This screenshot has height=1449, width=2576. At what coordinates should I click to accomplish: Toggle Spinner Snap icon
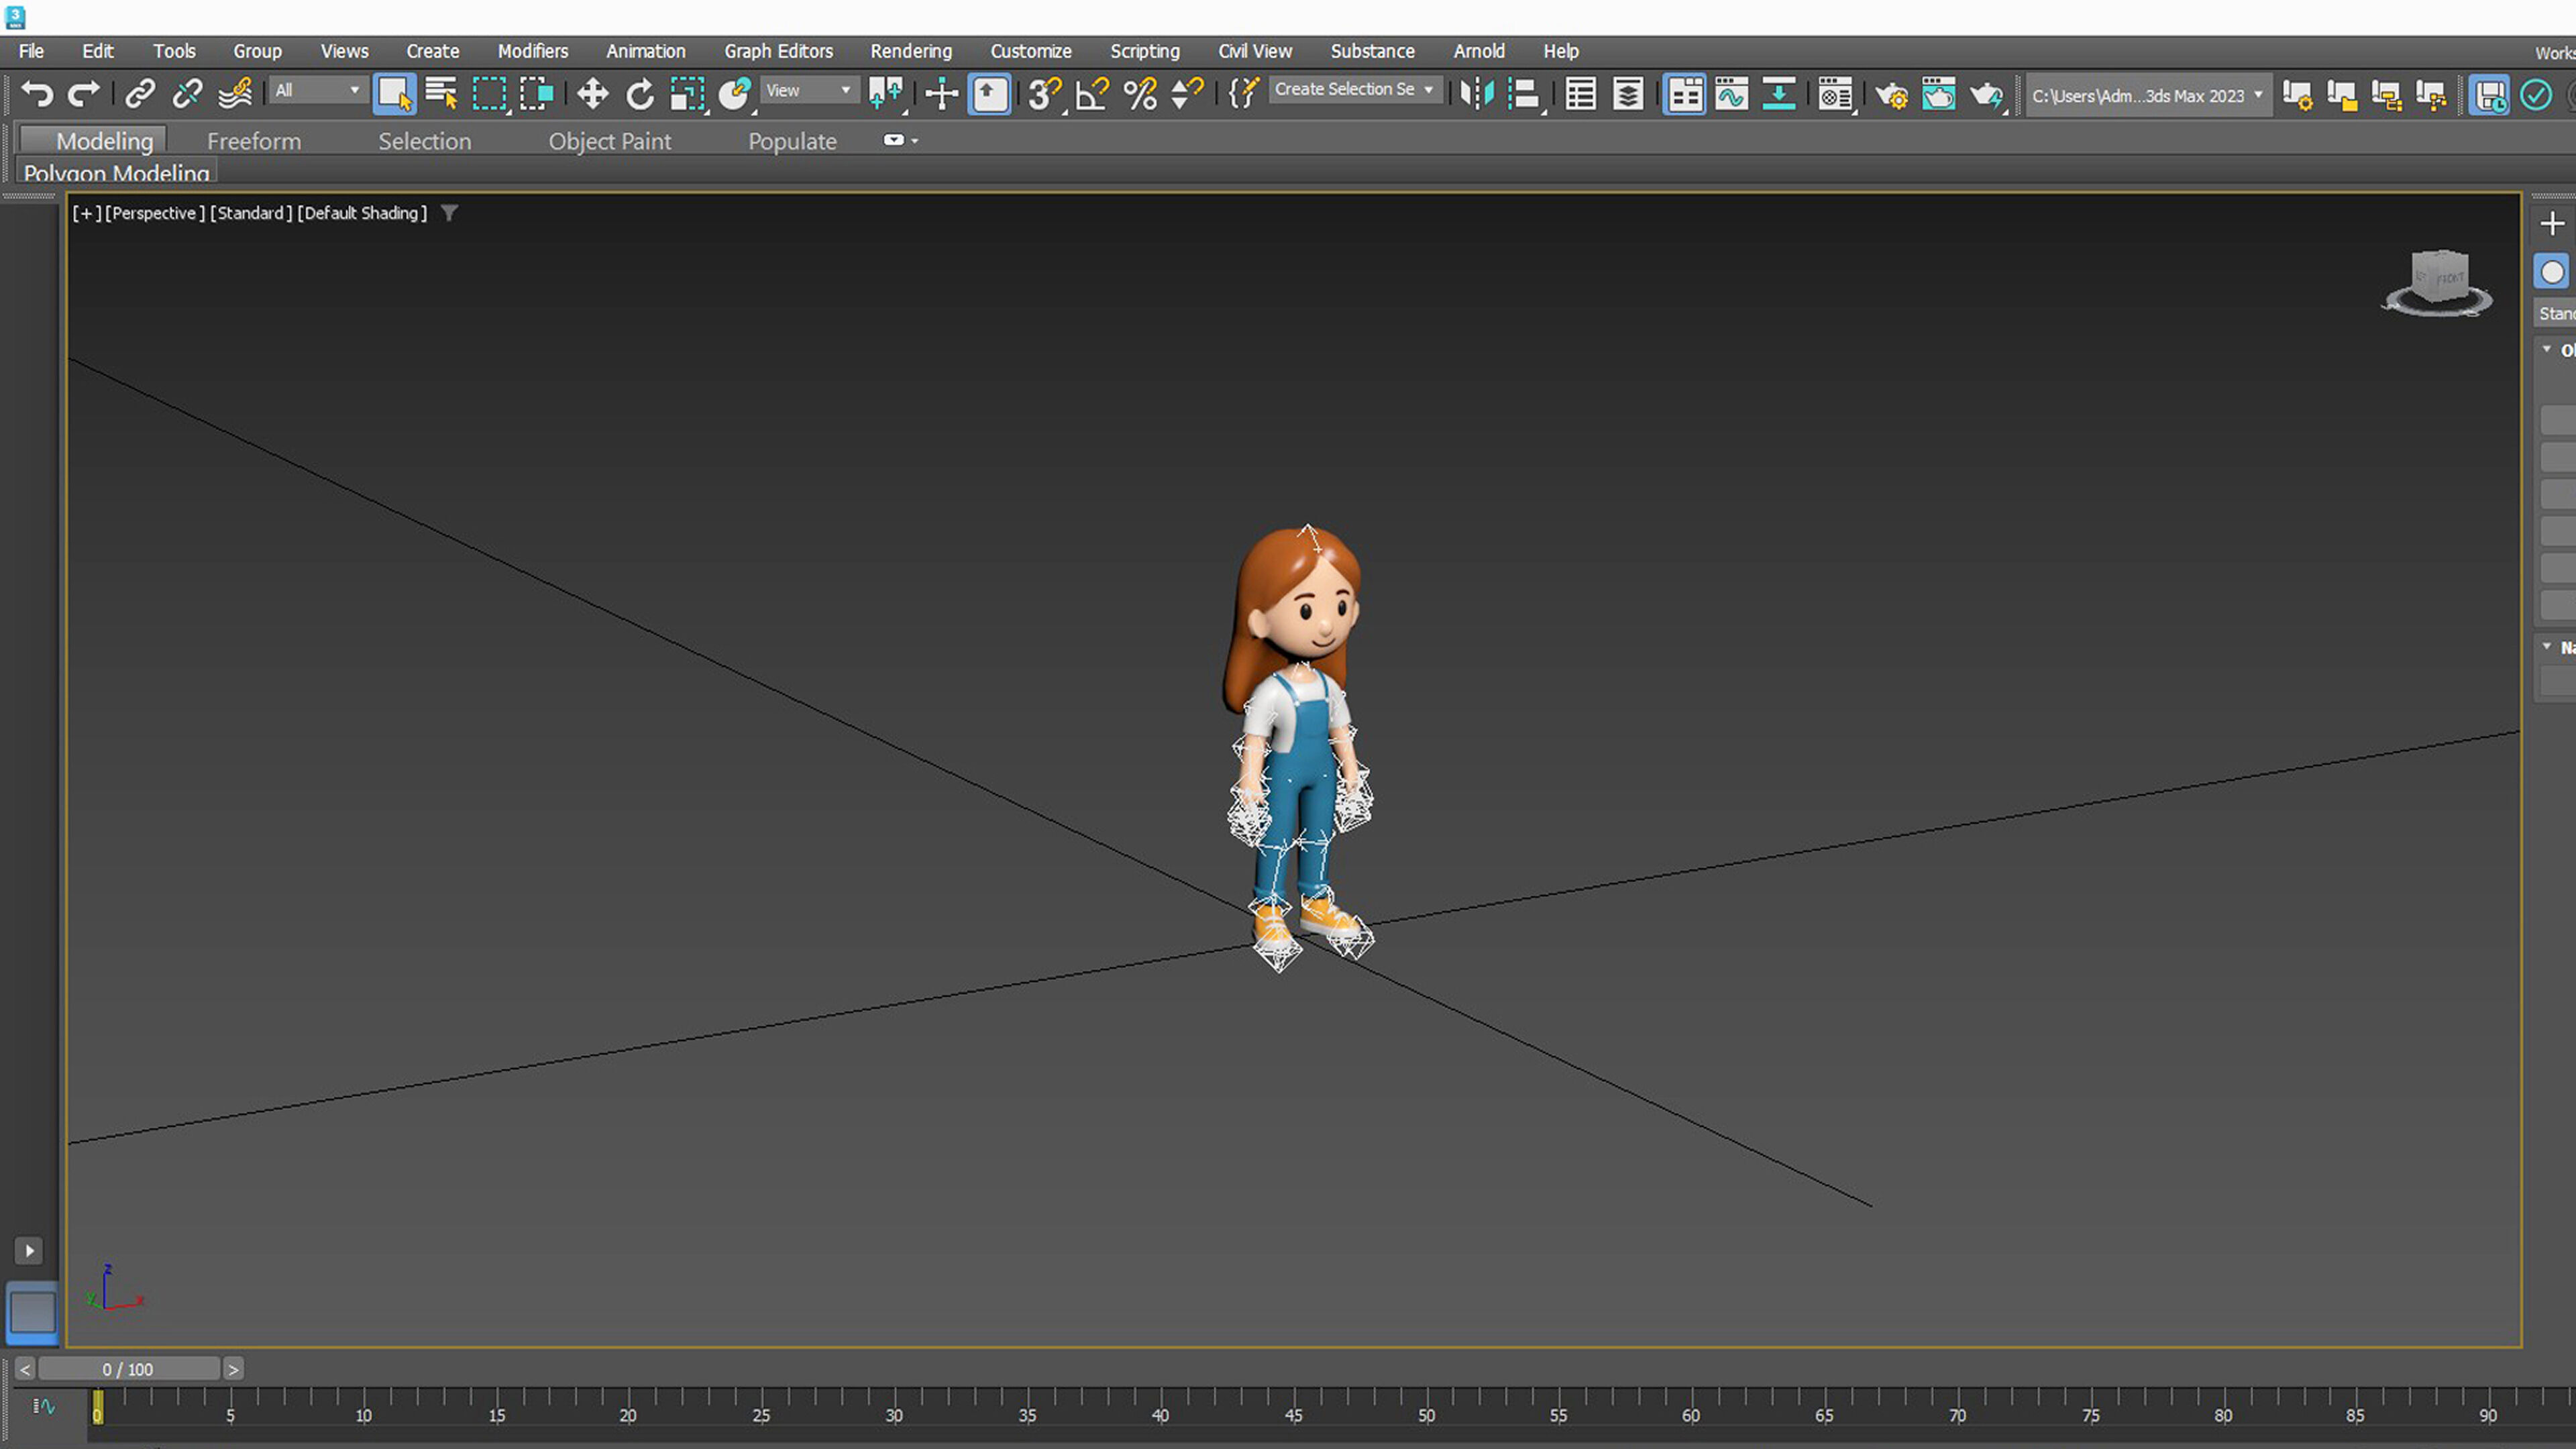[1187, 94]
